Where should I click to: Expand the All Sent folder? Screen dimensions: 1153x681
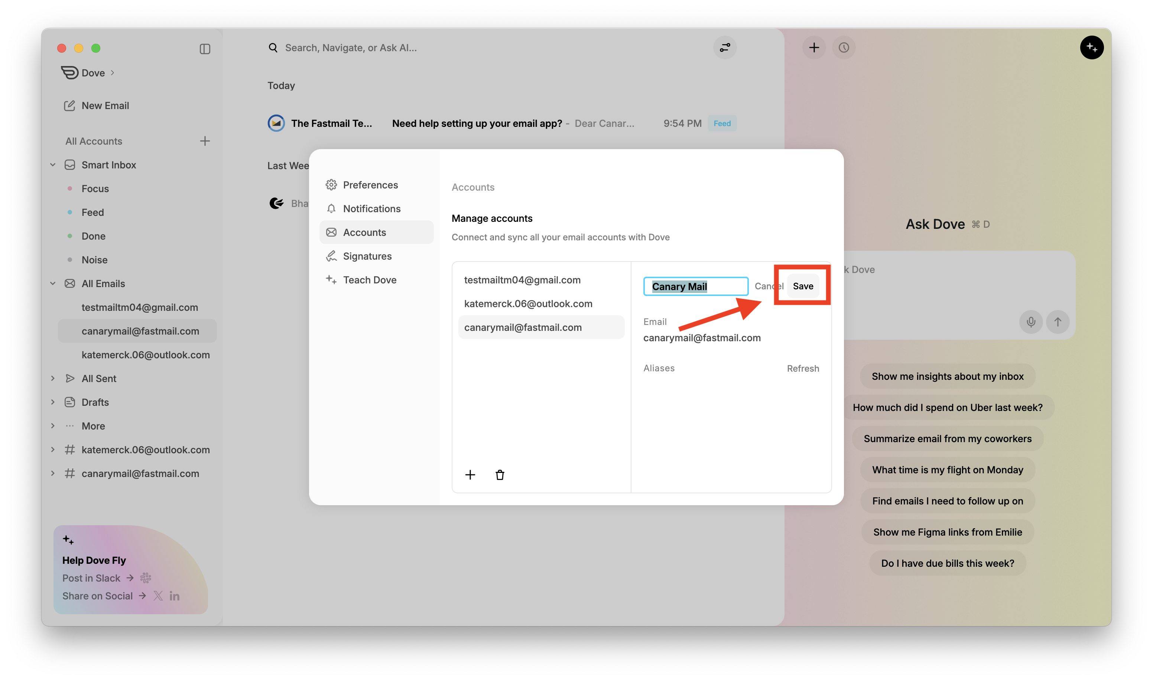[x=53, y=379]
